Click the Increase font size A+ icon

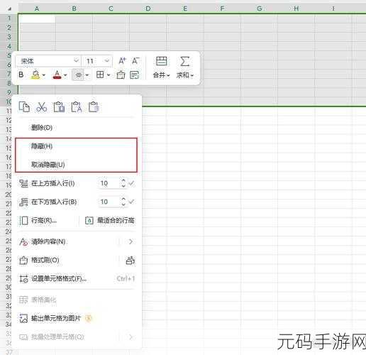point(122,61)
